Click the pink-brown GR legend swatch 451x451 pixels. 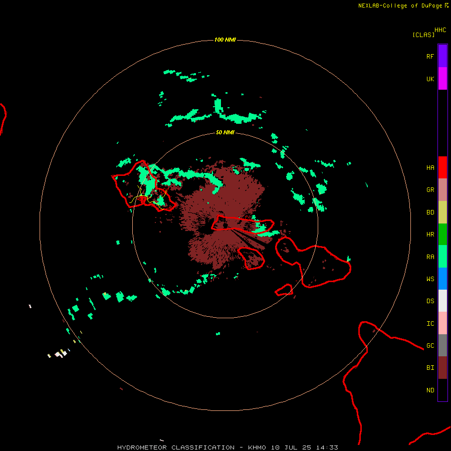pos(442,190)
